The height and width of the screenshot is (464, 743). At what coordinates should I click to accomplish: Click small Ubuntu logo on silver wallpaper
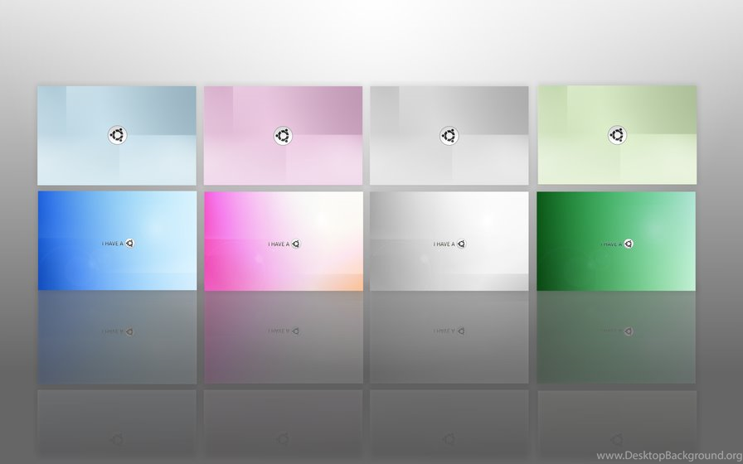tap(462, 244)
